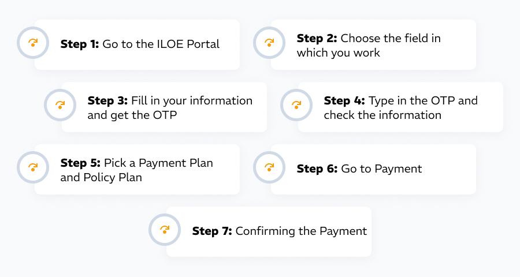
Task: Click the Step 5 circular arrow icon
Action: pyautogui.click(x=33, y=167)
